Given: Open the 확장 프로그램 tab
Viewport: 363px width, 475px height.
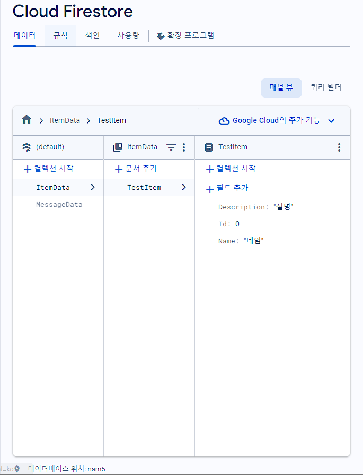Looking at the screenshot, I should [x=185, y=36].
